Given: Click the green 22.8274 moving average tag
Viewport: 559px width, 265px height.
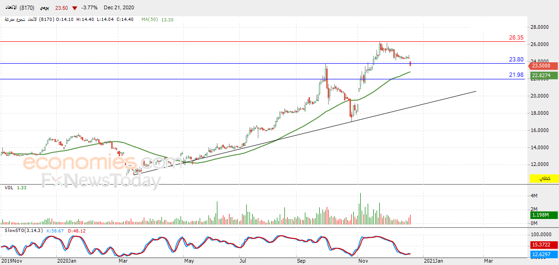Looking at the screenshot, I should click(x=544, y=75).
